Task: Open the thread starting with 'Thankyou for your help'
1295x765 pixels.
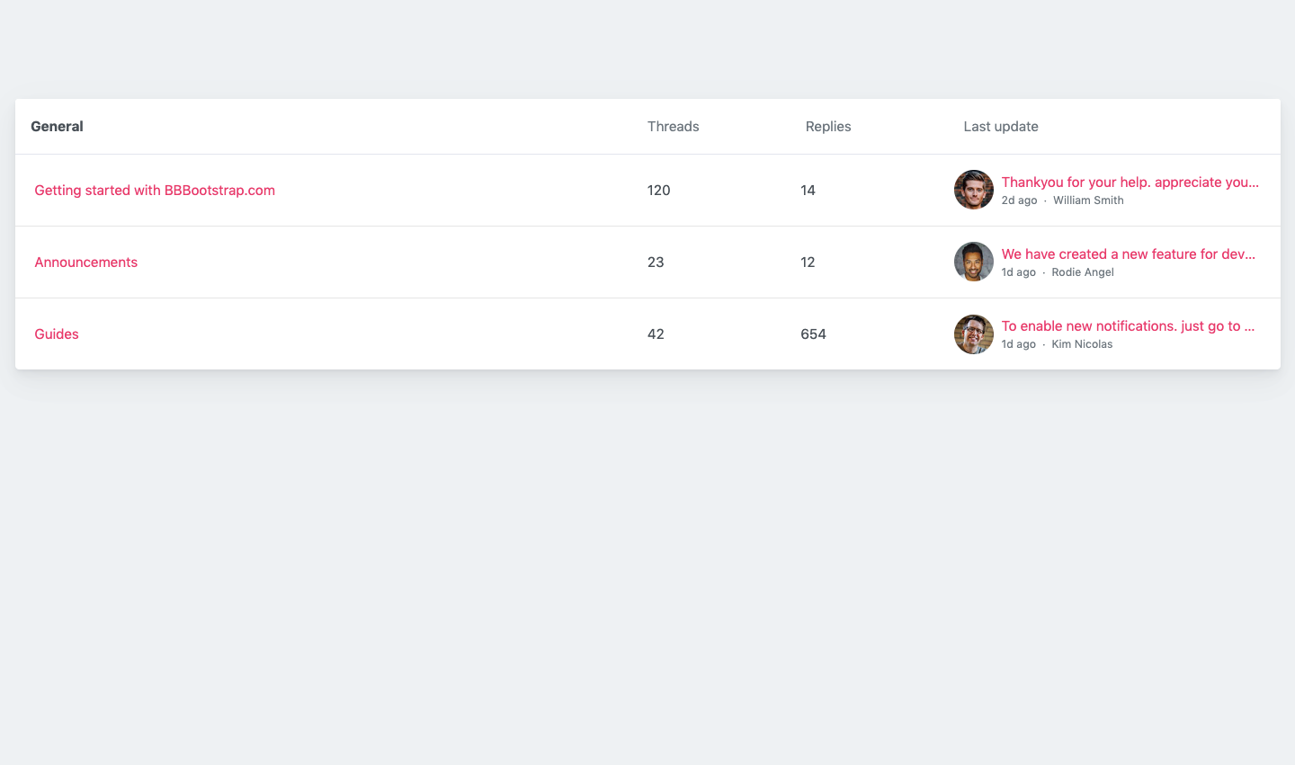Action: 1130,182
